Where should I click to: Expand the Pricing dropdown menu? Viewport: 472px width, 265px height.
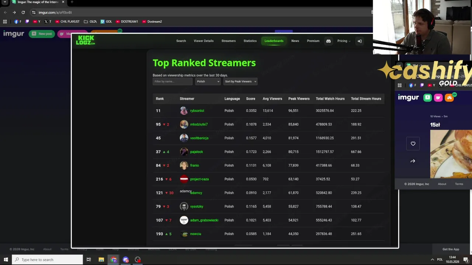coord(344,41)
